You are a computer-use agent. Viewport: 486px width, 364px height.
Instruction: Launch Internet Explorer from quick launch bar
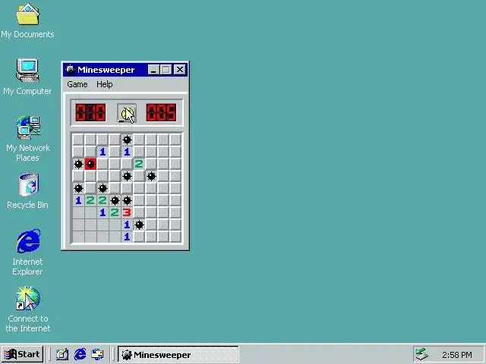[x=80, y=354]
